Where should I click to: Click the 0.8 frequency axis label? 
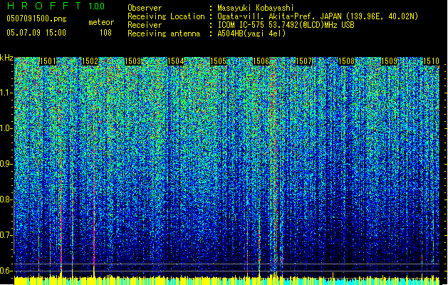tap(6, 199)
